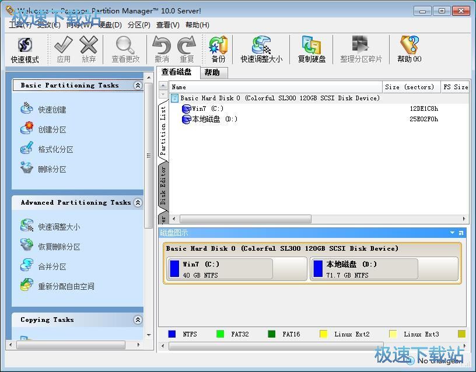The width and height of the screenshot is (476, 372).
Task: Collapse the Basic Partitioning Tasks panel
Action: (138, 85)
